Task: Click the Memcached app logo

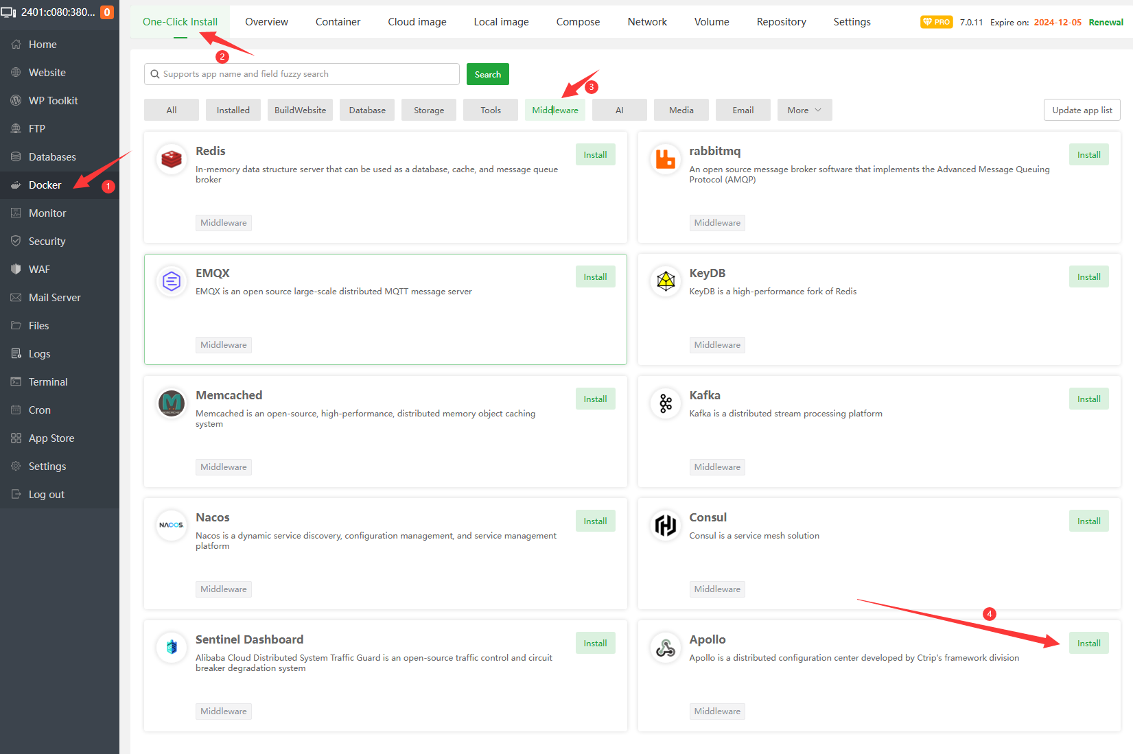Action: tap(172, 403)
